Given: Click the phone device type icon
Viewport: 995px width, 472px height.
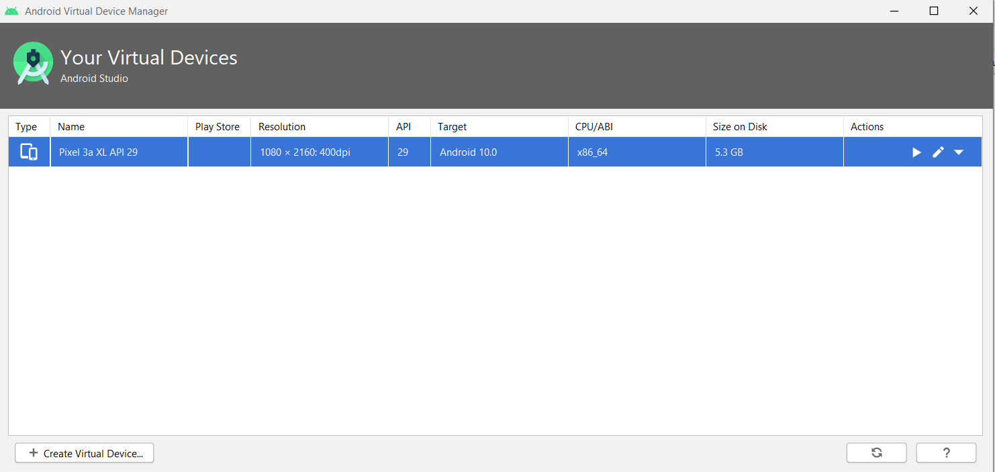Looking at the screenshot, I should tap(29, 152).
